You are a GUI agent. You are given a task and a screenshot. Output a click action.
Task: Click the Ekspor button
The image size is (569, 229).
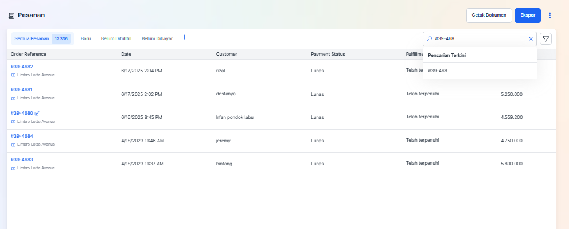pos(528,15)
